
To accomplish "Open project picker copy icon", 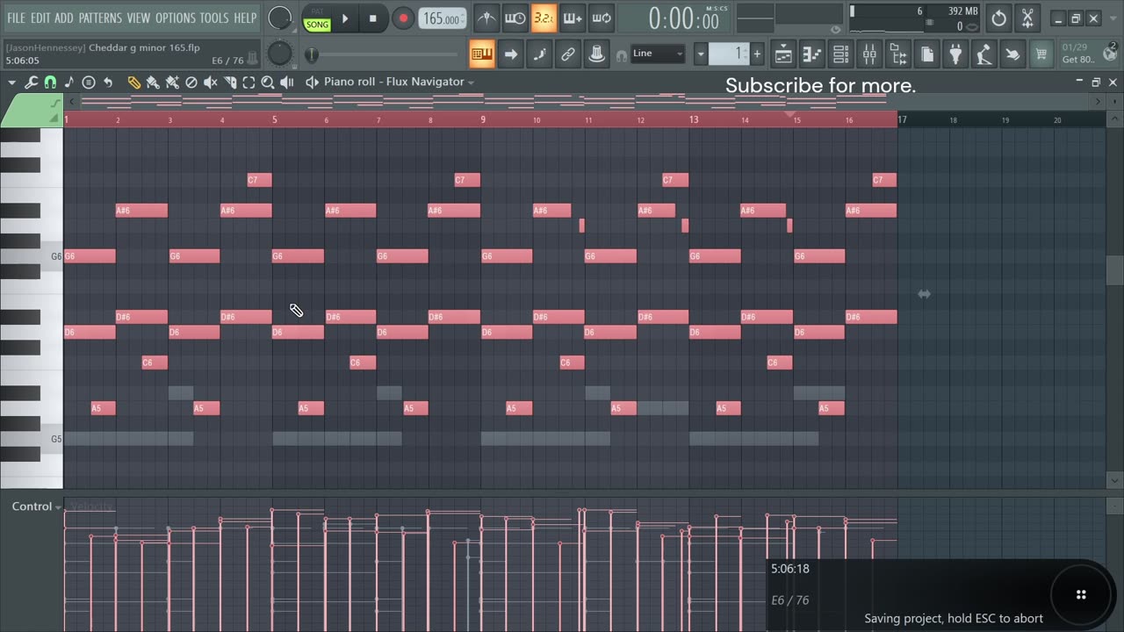I will click(x=927, y=54).
